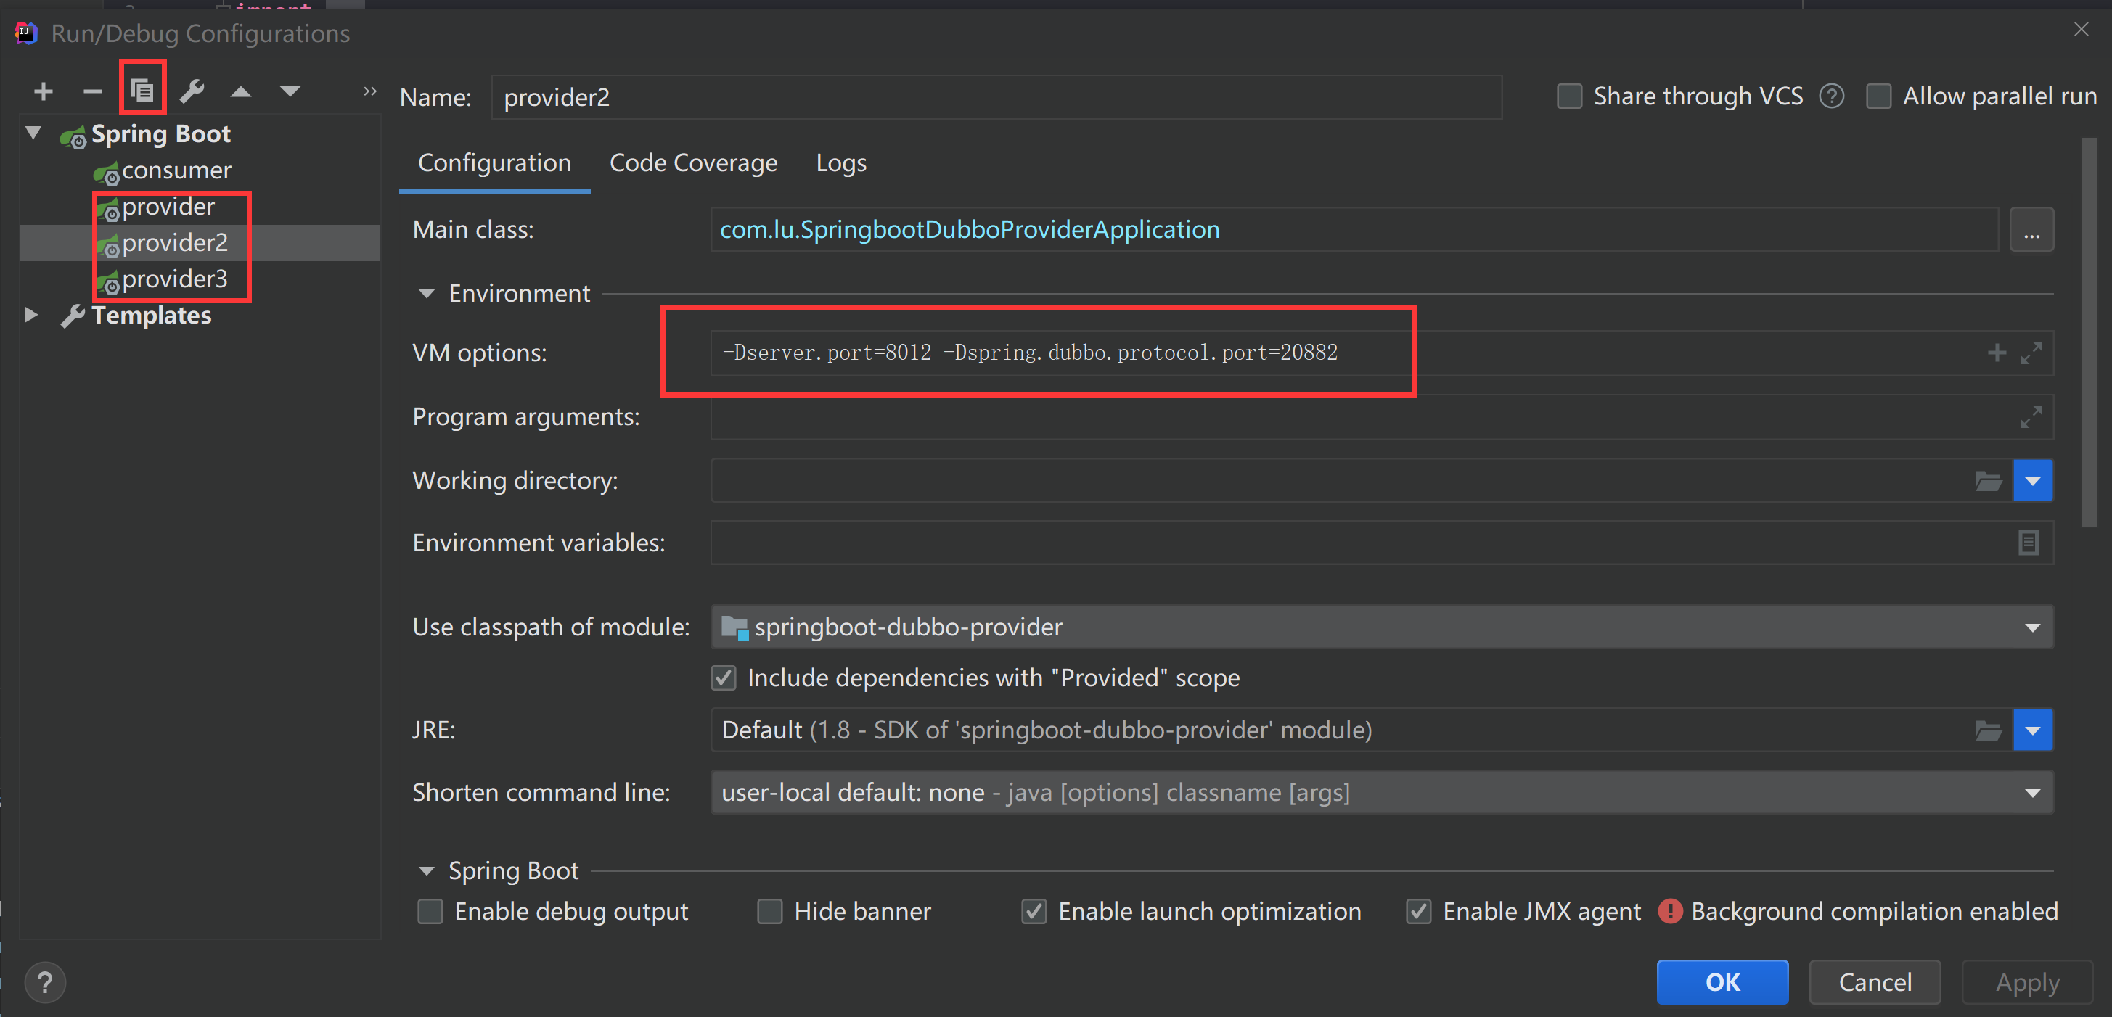Click the Remove Configuration minus icon

[x=93, y=91]
